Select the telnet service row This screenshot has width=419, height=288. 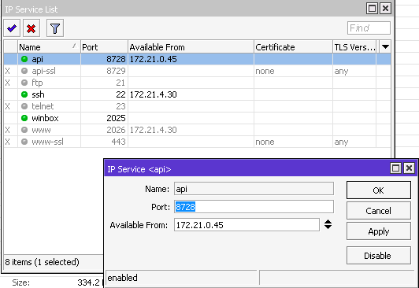[197, 106]
